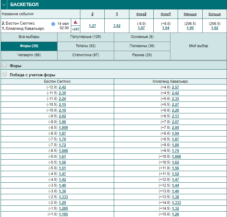
Task: Click the Больше column header
Action: (x=215, y=14)
